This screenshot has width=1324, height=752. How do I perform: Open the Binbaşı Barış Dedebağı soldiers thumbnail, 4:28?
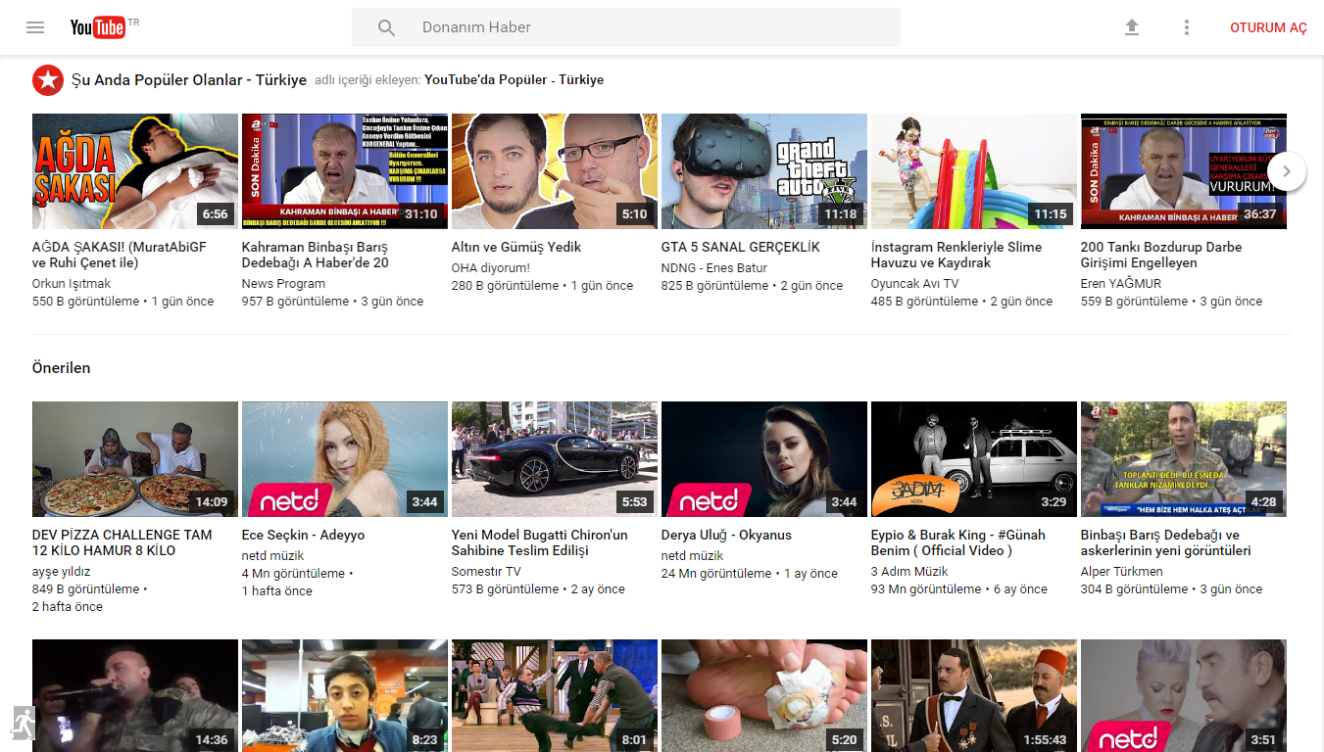click(1184, 459)
